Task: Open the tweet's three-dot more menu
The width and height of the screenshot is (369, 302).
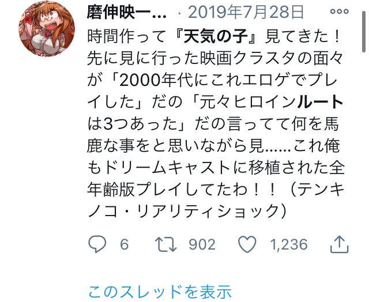Action: (x=339, y=12)
